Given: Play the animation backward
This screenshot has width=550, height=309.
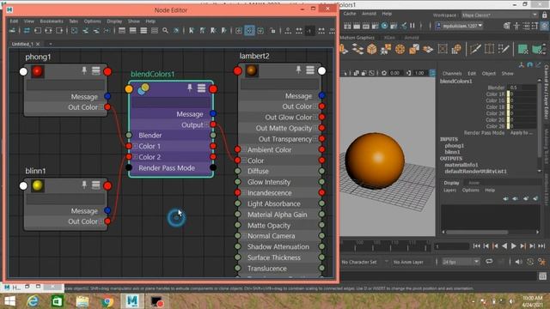Looking at the screenshot, I should coord(504,246).
